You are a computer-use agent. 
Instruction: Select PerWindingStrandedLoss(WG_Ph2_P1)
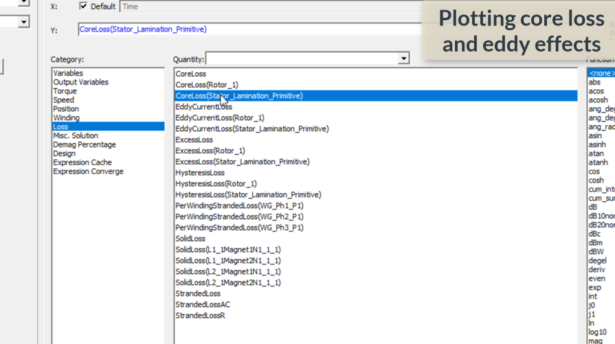coord(239,216)
